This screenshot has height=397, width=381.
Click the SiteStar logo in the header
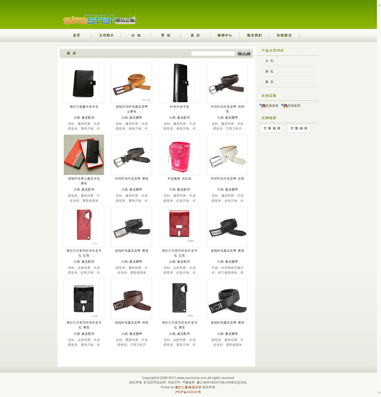pos(99,19)
